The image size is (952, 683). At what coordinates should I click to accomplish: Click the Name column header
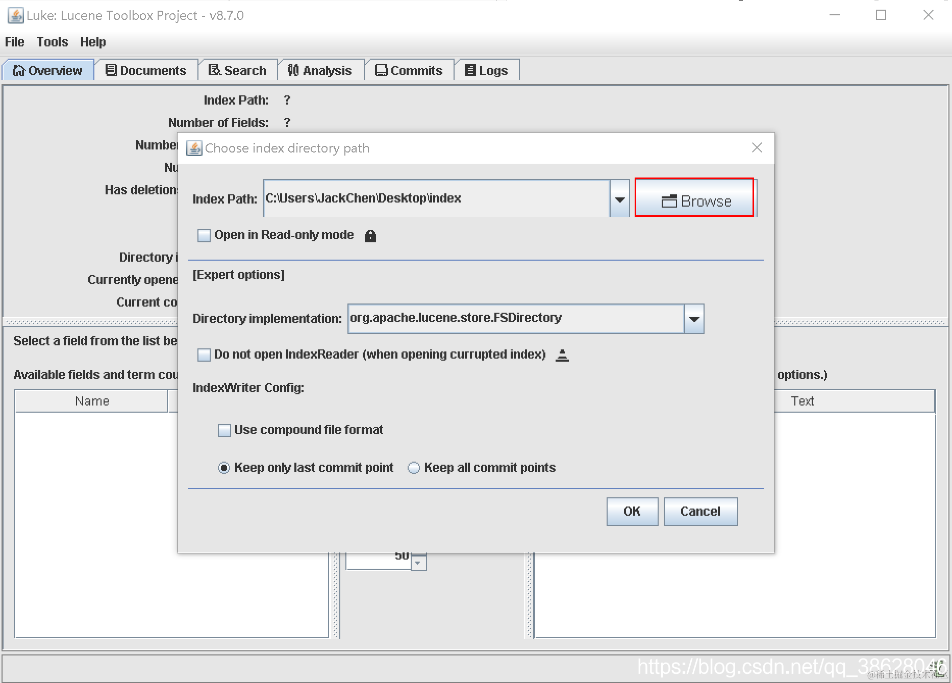click(x=92, y=401)
